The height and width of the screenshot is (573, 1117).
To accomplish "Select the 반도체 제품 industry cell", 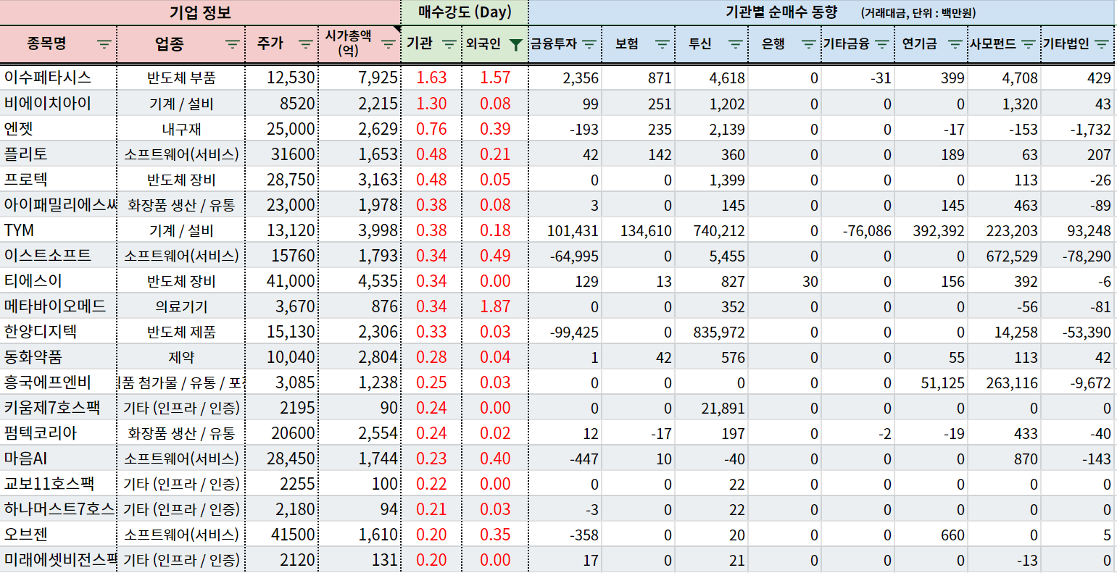I will pos(181,331).
